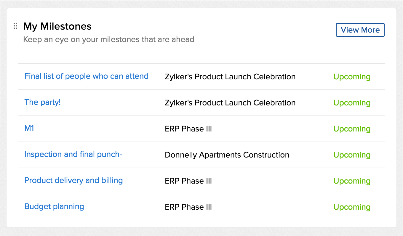The width and height of the screenshot is (403, 236).
Task: Click Upcoming status for The party!
Action: (x=352, y=103)
